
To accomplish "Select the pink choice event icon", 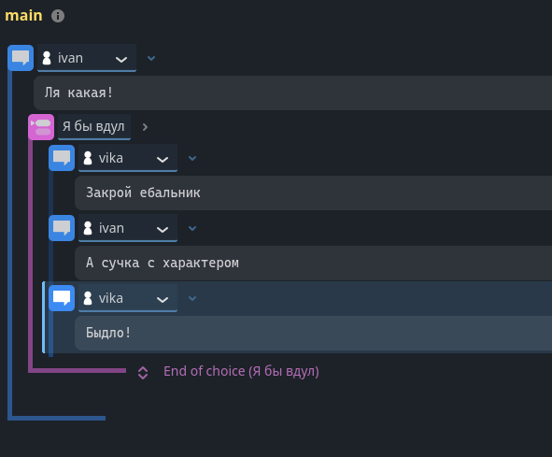I will click(x=41, y=127).
